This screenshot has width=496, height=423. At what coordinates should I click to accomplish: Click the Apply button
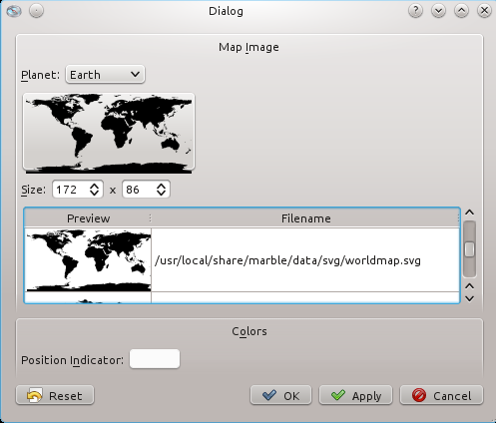(x=355, y=395)
